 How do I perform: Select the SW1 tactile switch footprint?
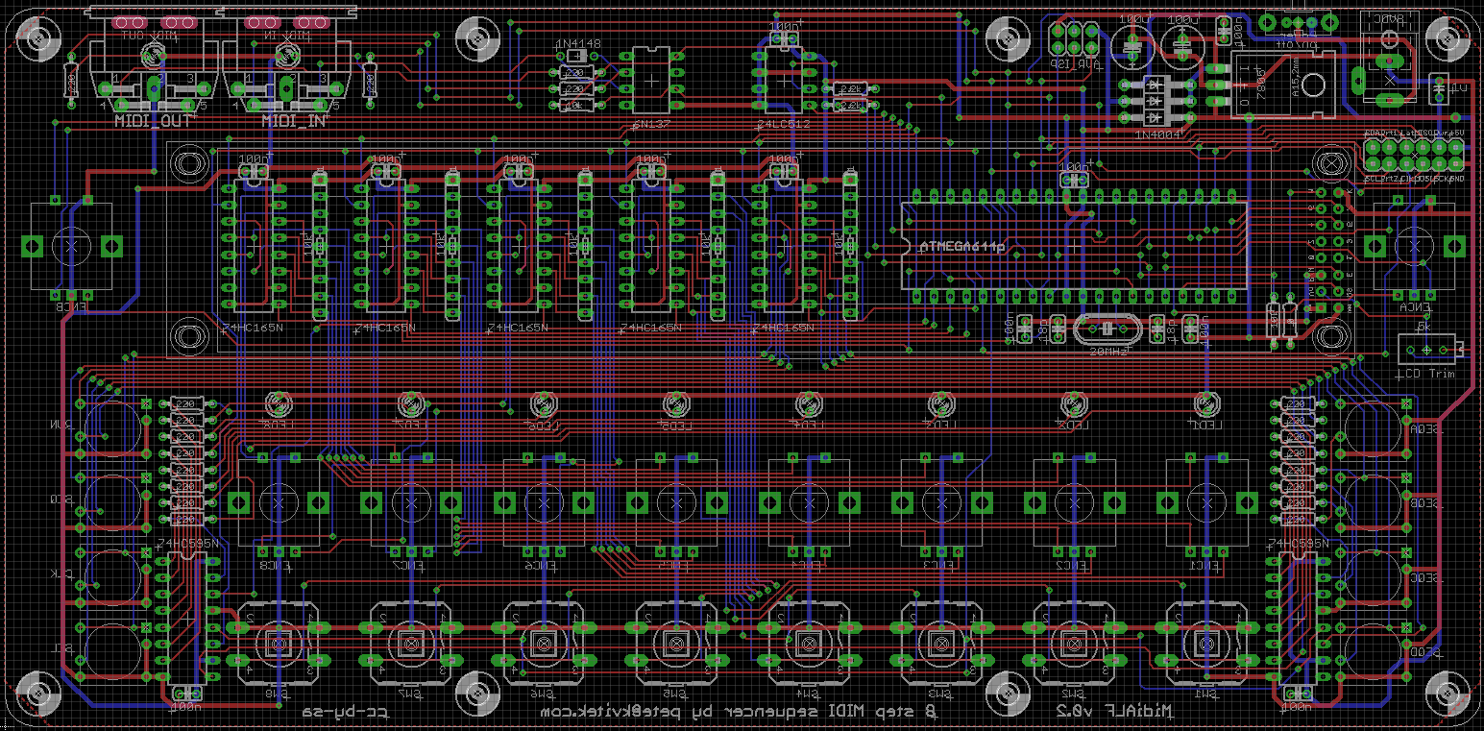click(x=1205, y=643)
